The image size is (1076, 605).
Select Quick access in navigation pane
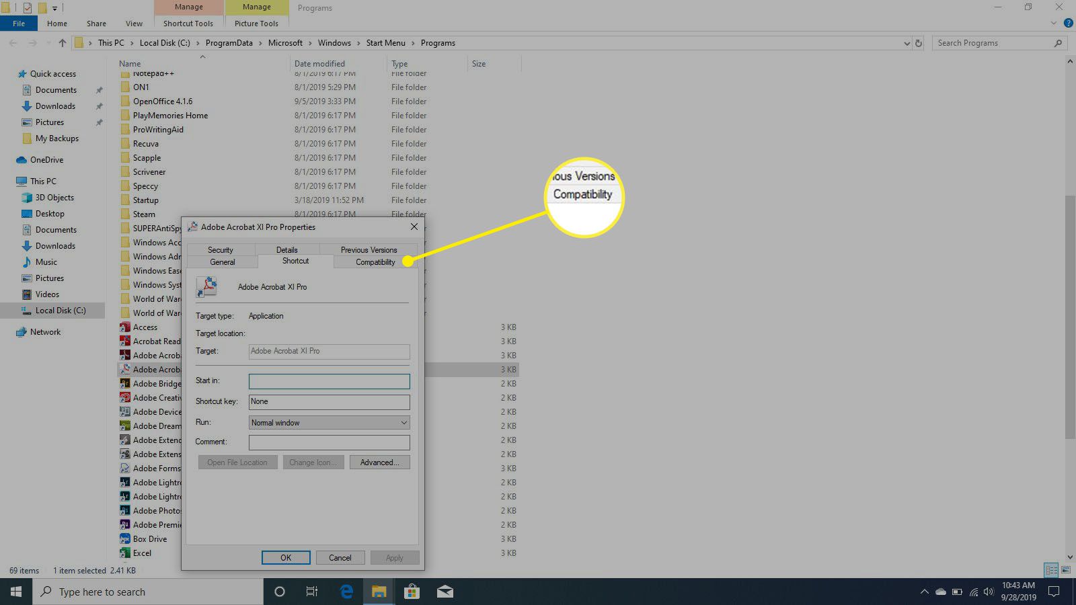[53, 74]
